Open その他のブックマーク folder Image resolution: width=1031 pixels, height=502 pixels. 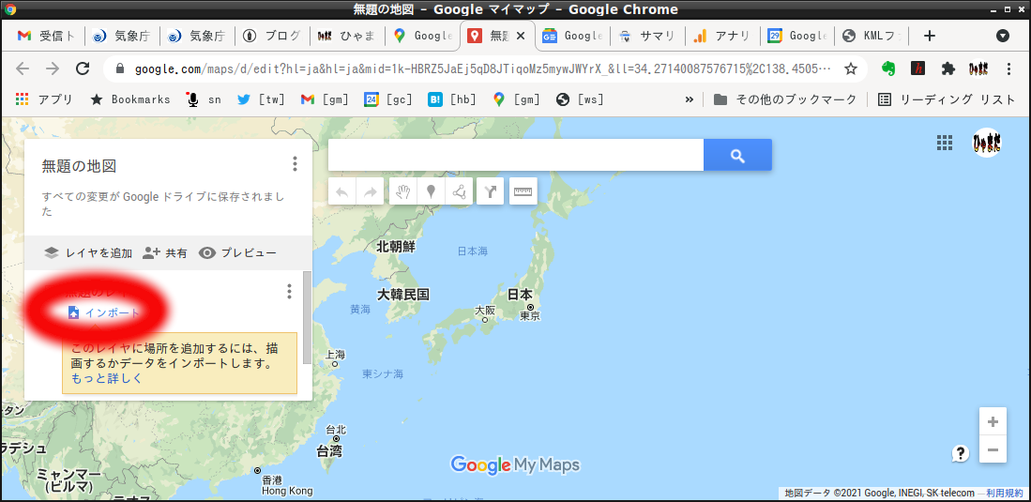coord(785,99)
